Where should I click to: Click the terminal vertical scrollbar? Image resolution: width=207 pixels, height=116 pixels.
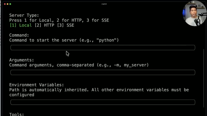tap(204, 78)
